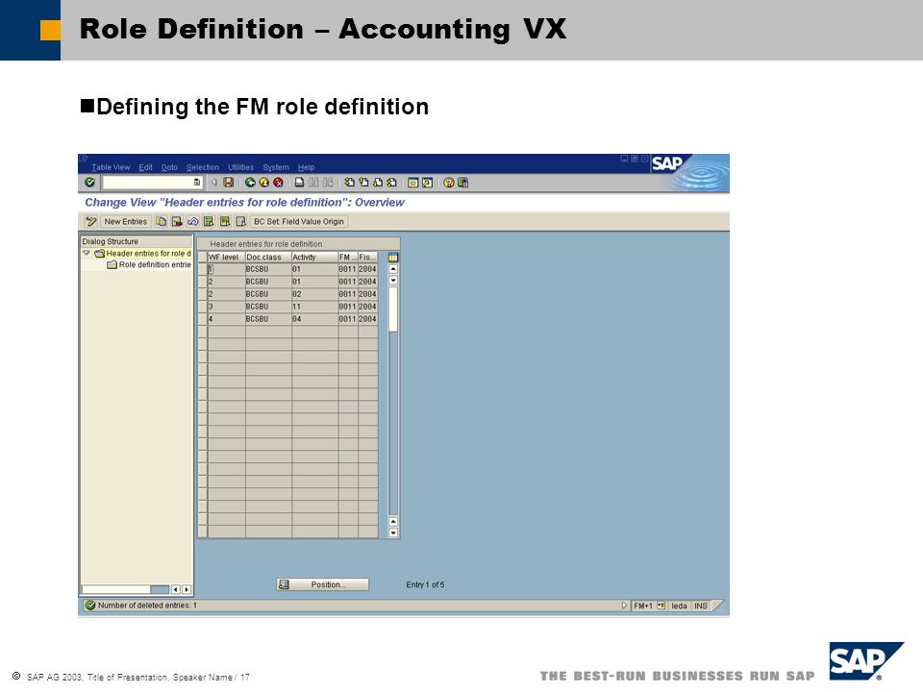Click the BC Set: Field Value Origin button
This screenshot has width=923, height=692.
pos(299,221)
